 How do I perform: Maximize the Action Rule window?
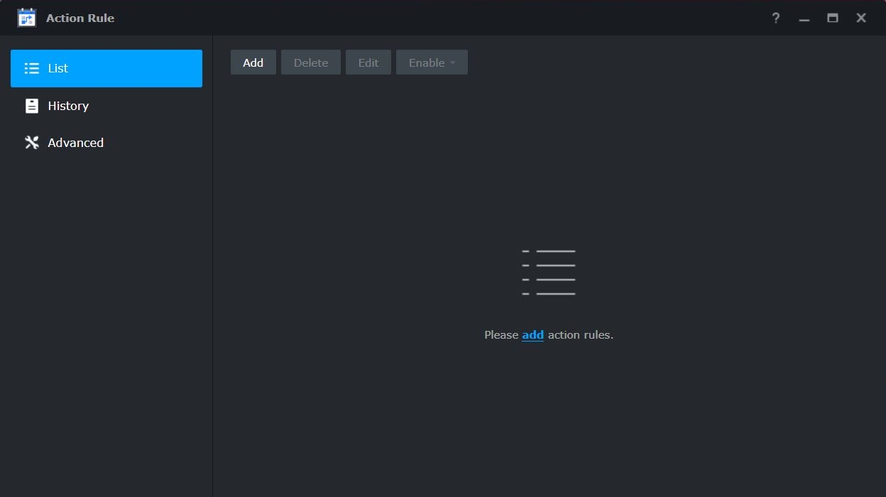click(x=833, y=18)
